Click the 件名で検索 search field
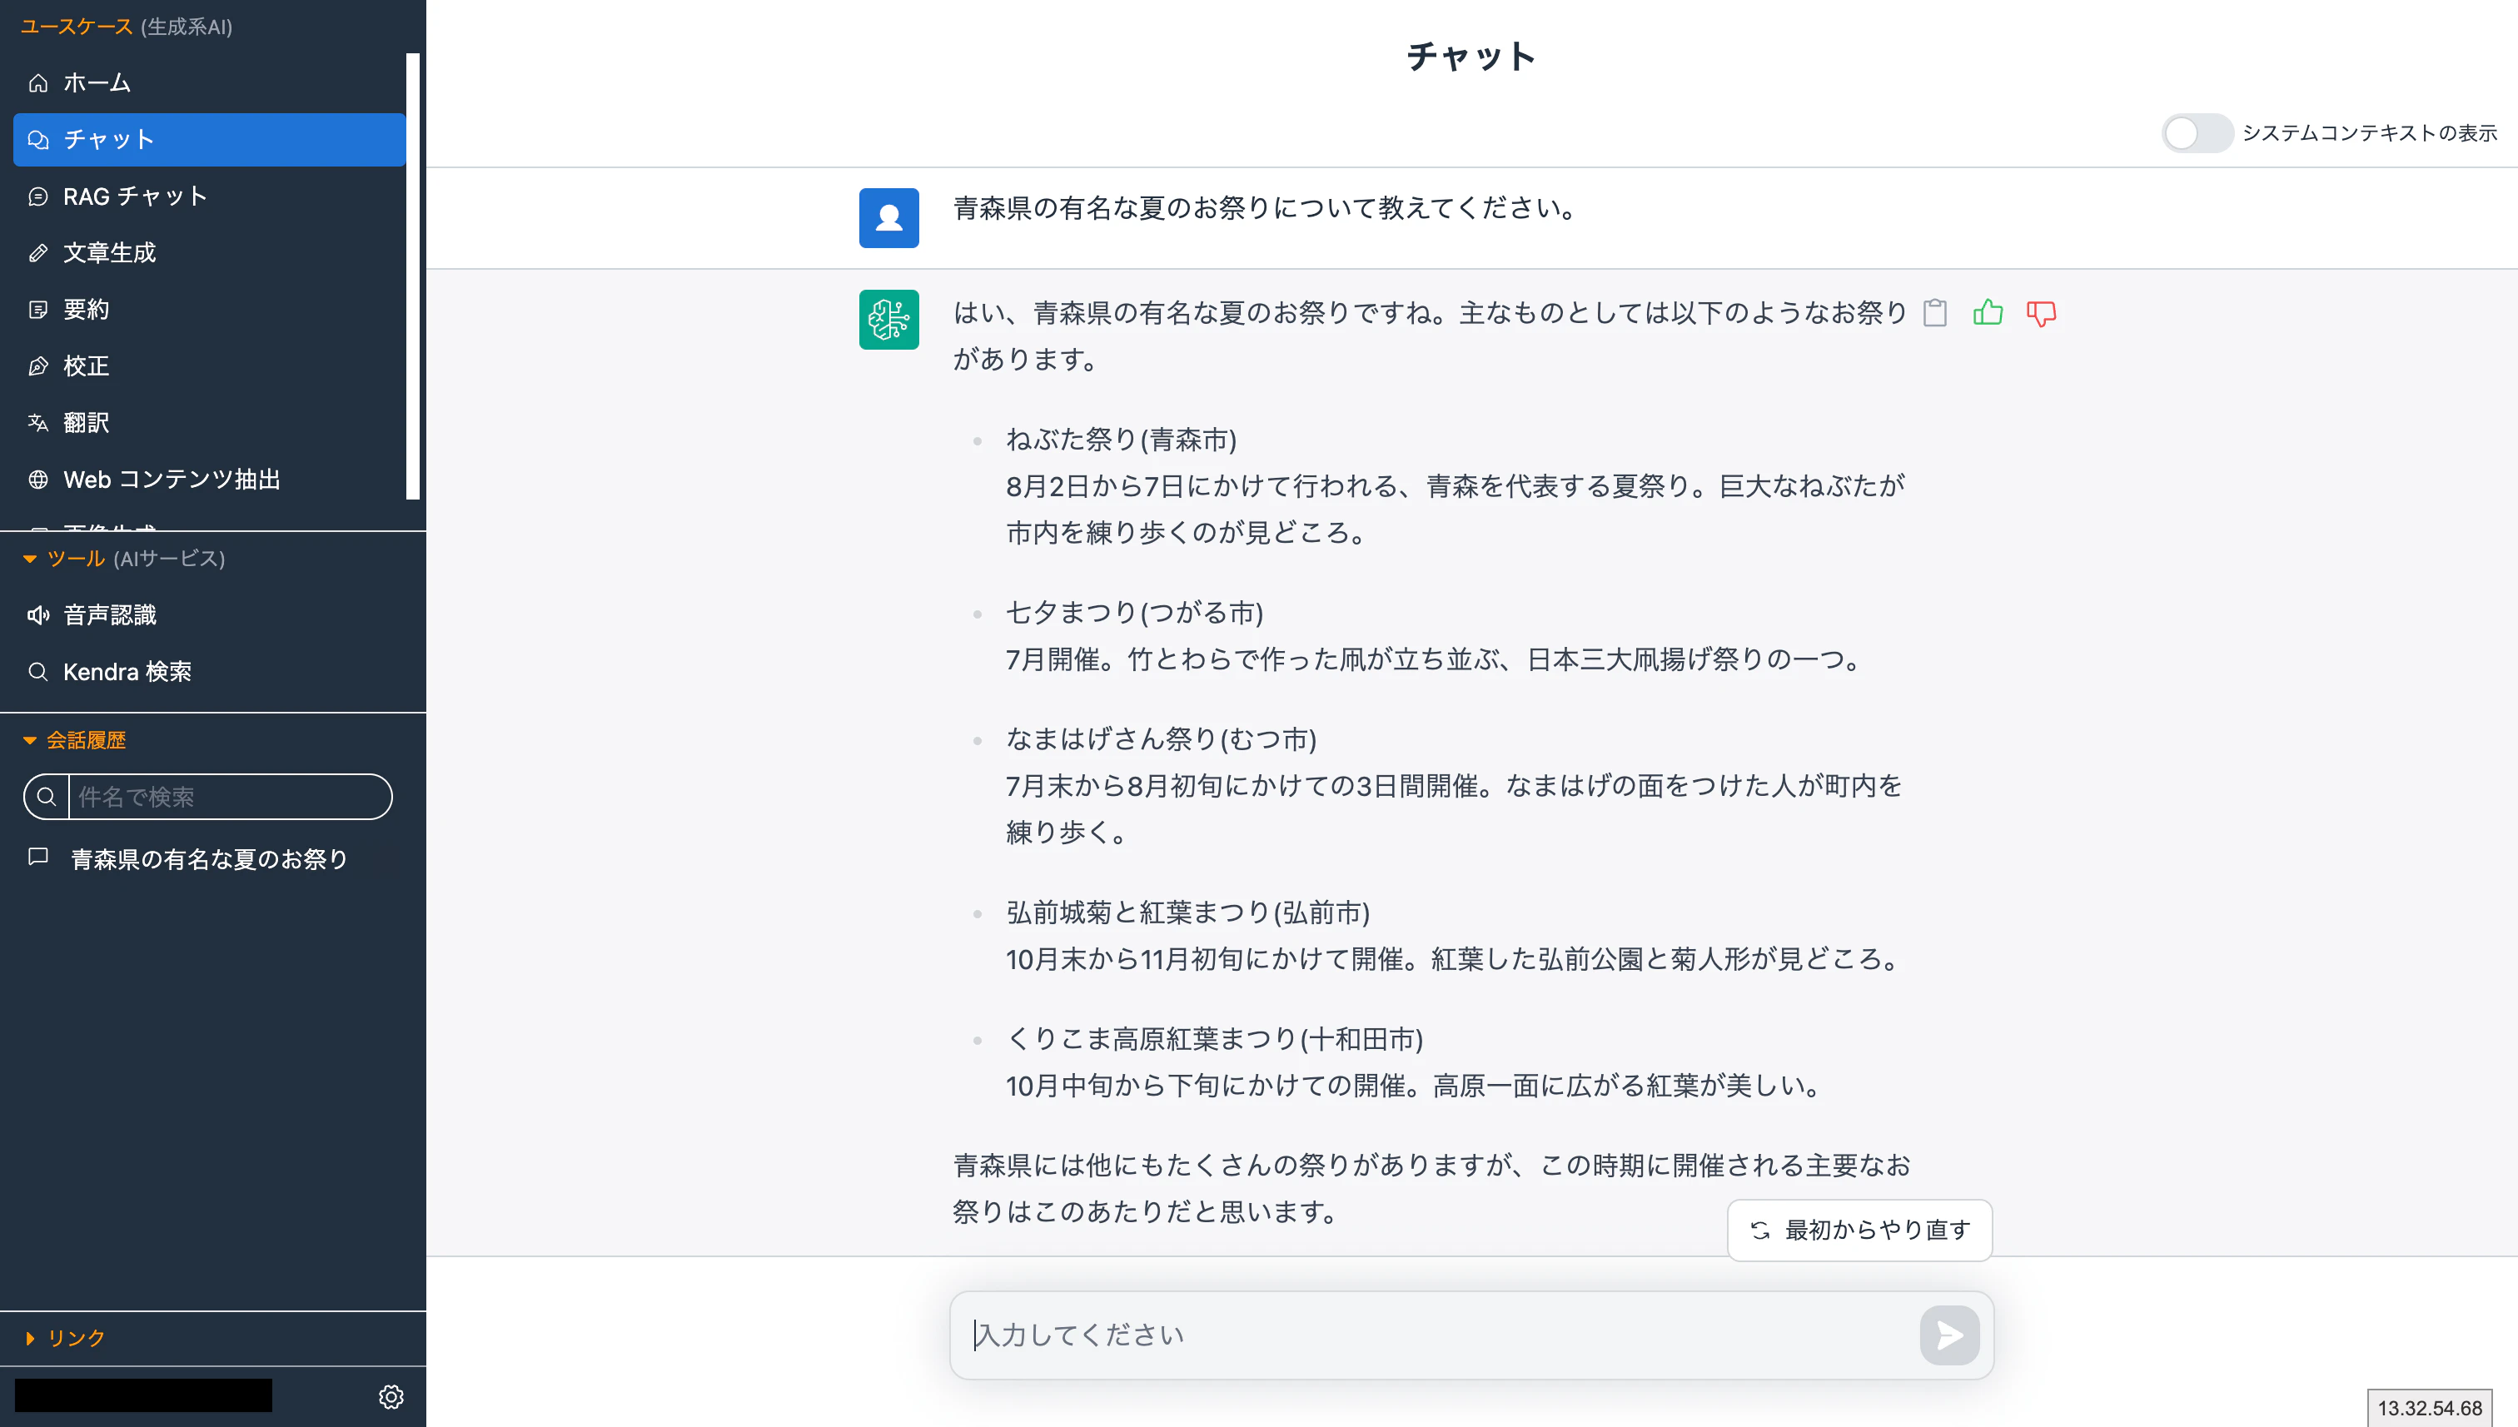 (231, 797)
